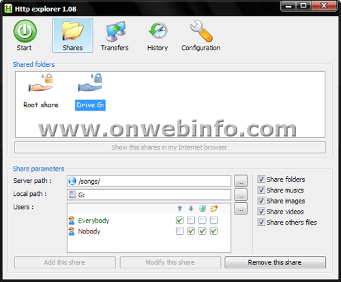The width and height of the screenshot is (341, 282).
Task: Click the Local path field containing G:
Action: (x=149, y=195)
